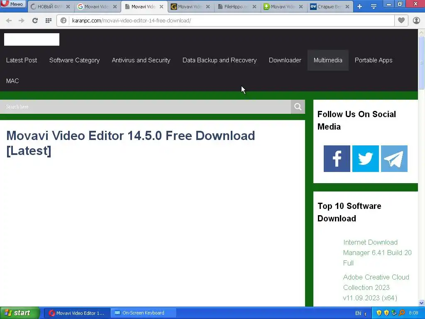The width and height of the screenshot is (425, 319).
Task: Open the Windows start menu
Action: (20, 313)
